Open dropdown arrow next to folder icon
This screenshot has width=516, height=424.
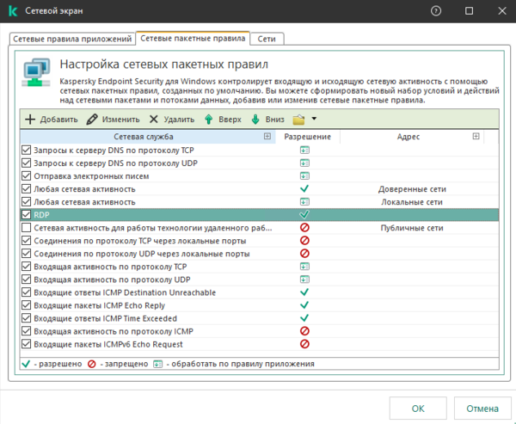(315, 120)
